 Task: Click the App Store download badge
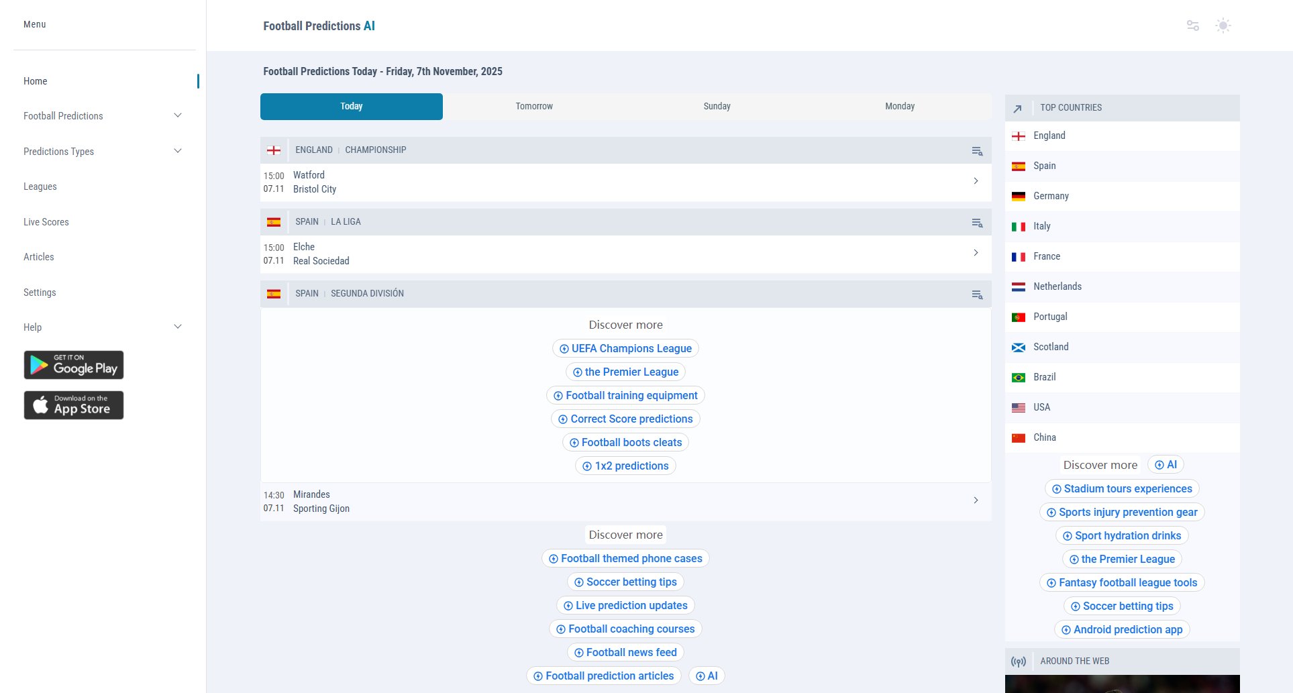click(x=74, y=405)
